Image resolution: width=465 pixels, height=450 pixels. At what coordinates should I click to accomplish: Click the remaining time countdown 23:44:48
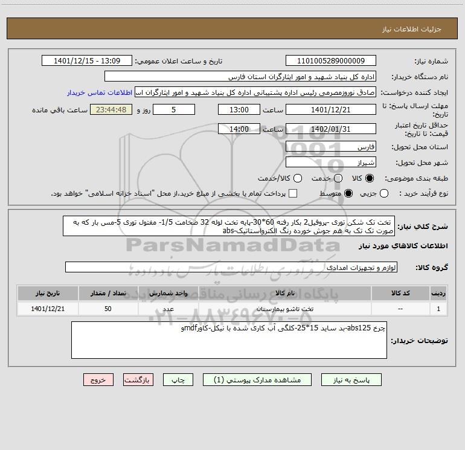tap(111, 110)
